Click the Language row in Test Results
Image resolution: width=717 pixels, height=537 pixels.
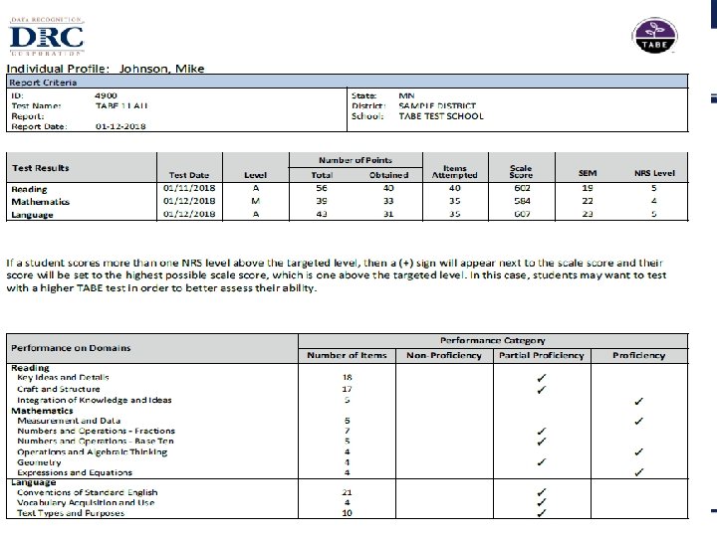pos(348,214)
